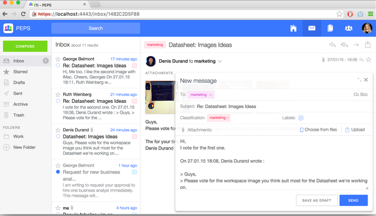
Task: Select the (1) - PEPS browser tab
Action: 57,5
